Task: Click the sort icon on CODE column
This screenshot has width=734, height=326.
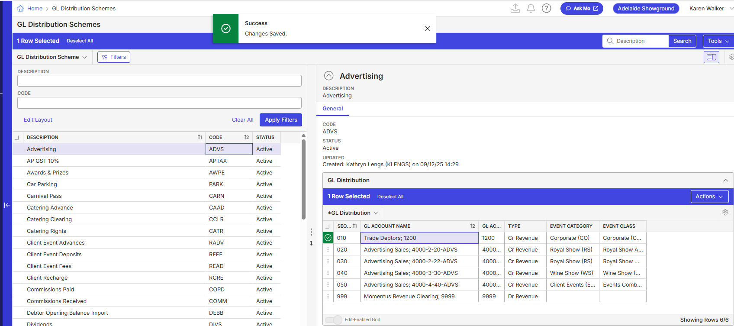Action: tap(247, 137)
